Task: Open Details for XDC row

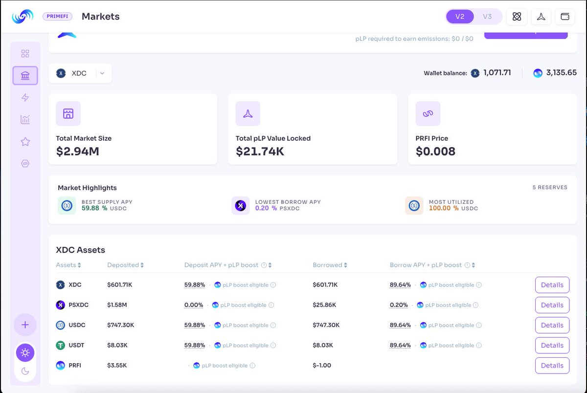Action: (552, 285)
